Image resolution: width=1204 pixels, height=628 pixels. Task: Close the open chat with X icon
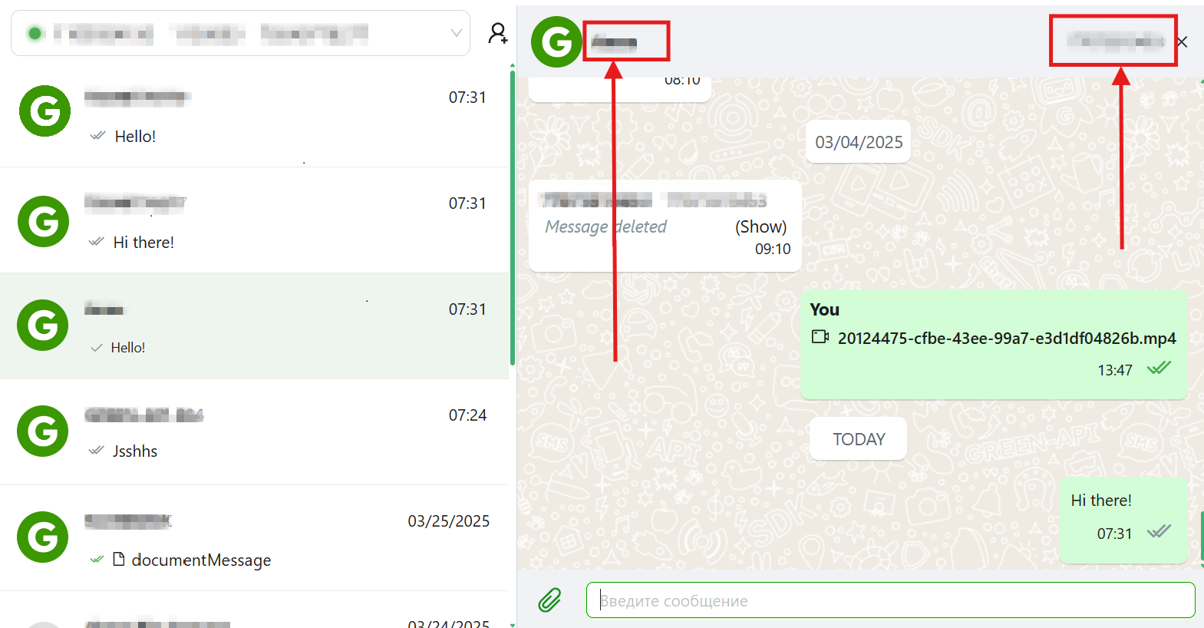pyautogui.click(x=1182, y=42)
